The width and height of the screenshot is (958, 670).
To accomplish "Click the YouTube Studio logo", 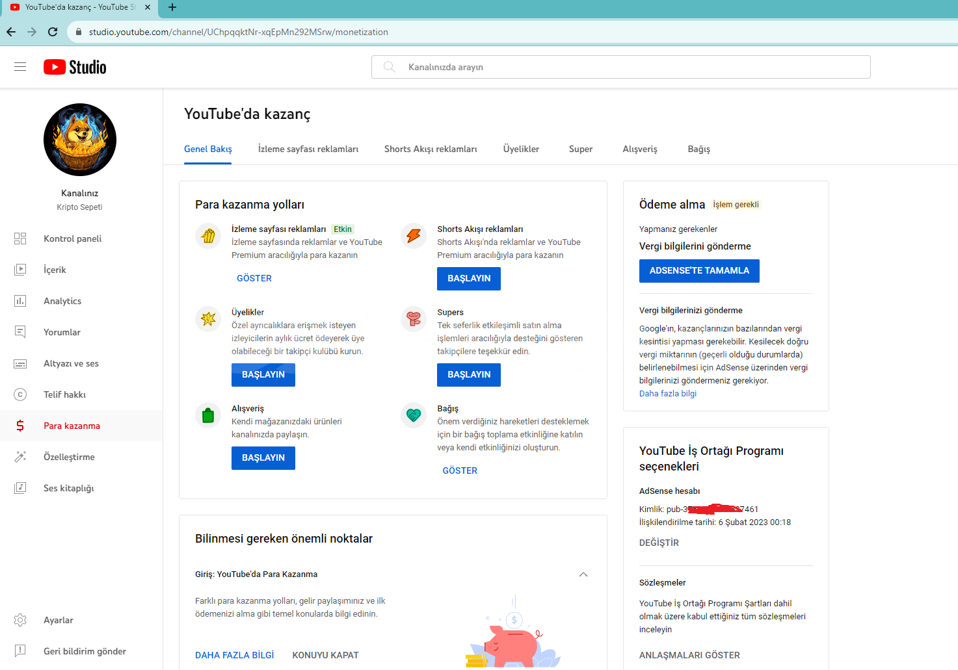I will tap(75, 67).
